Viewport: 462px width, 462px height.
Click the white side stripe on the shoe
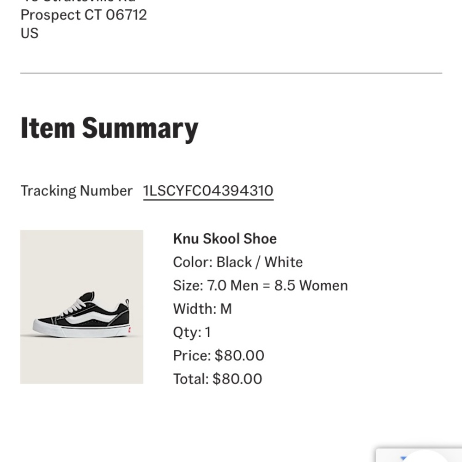pyautogui.click(x=90, y=316)
